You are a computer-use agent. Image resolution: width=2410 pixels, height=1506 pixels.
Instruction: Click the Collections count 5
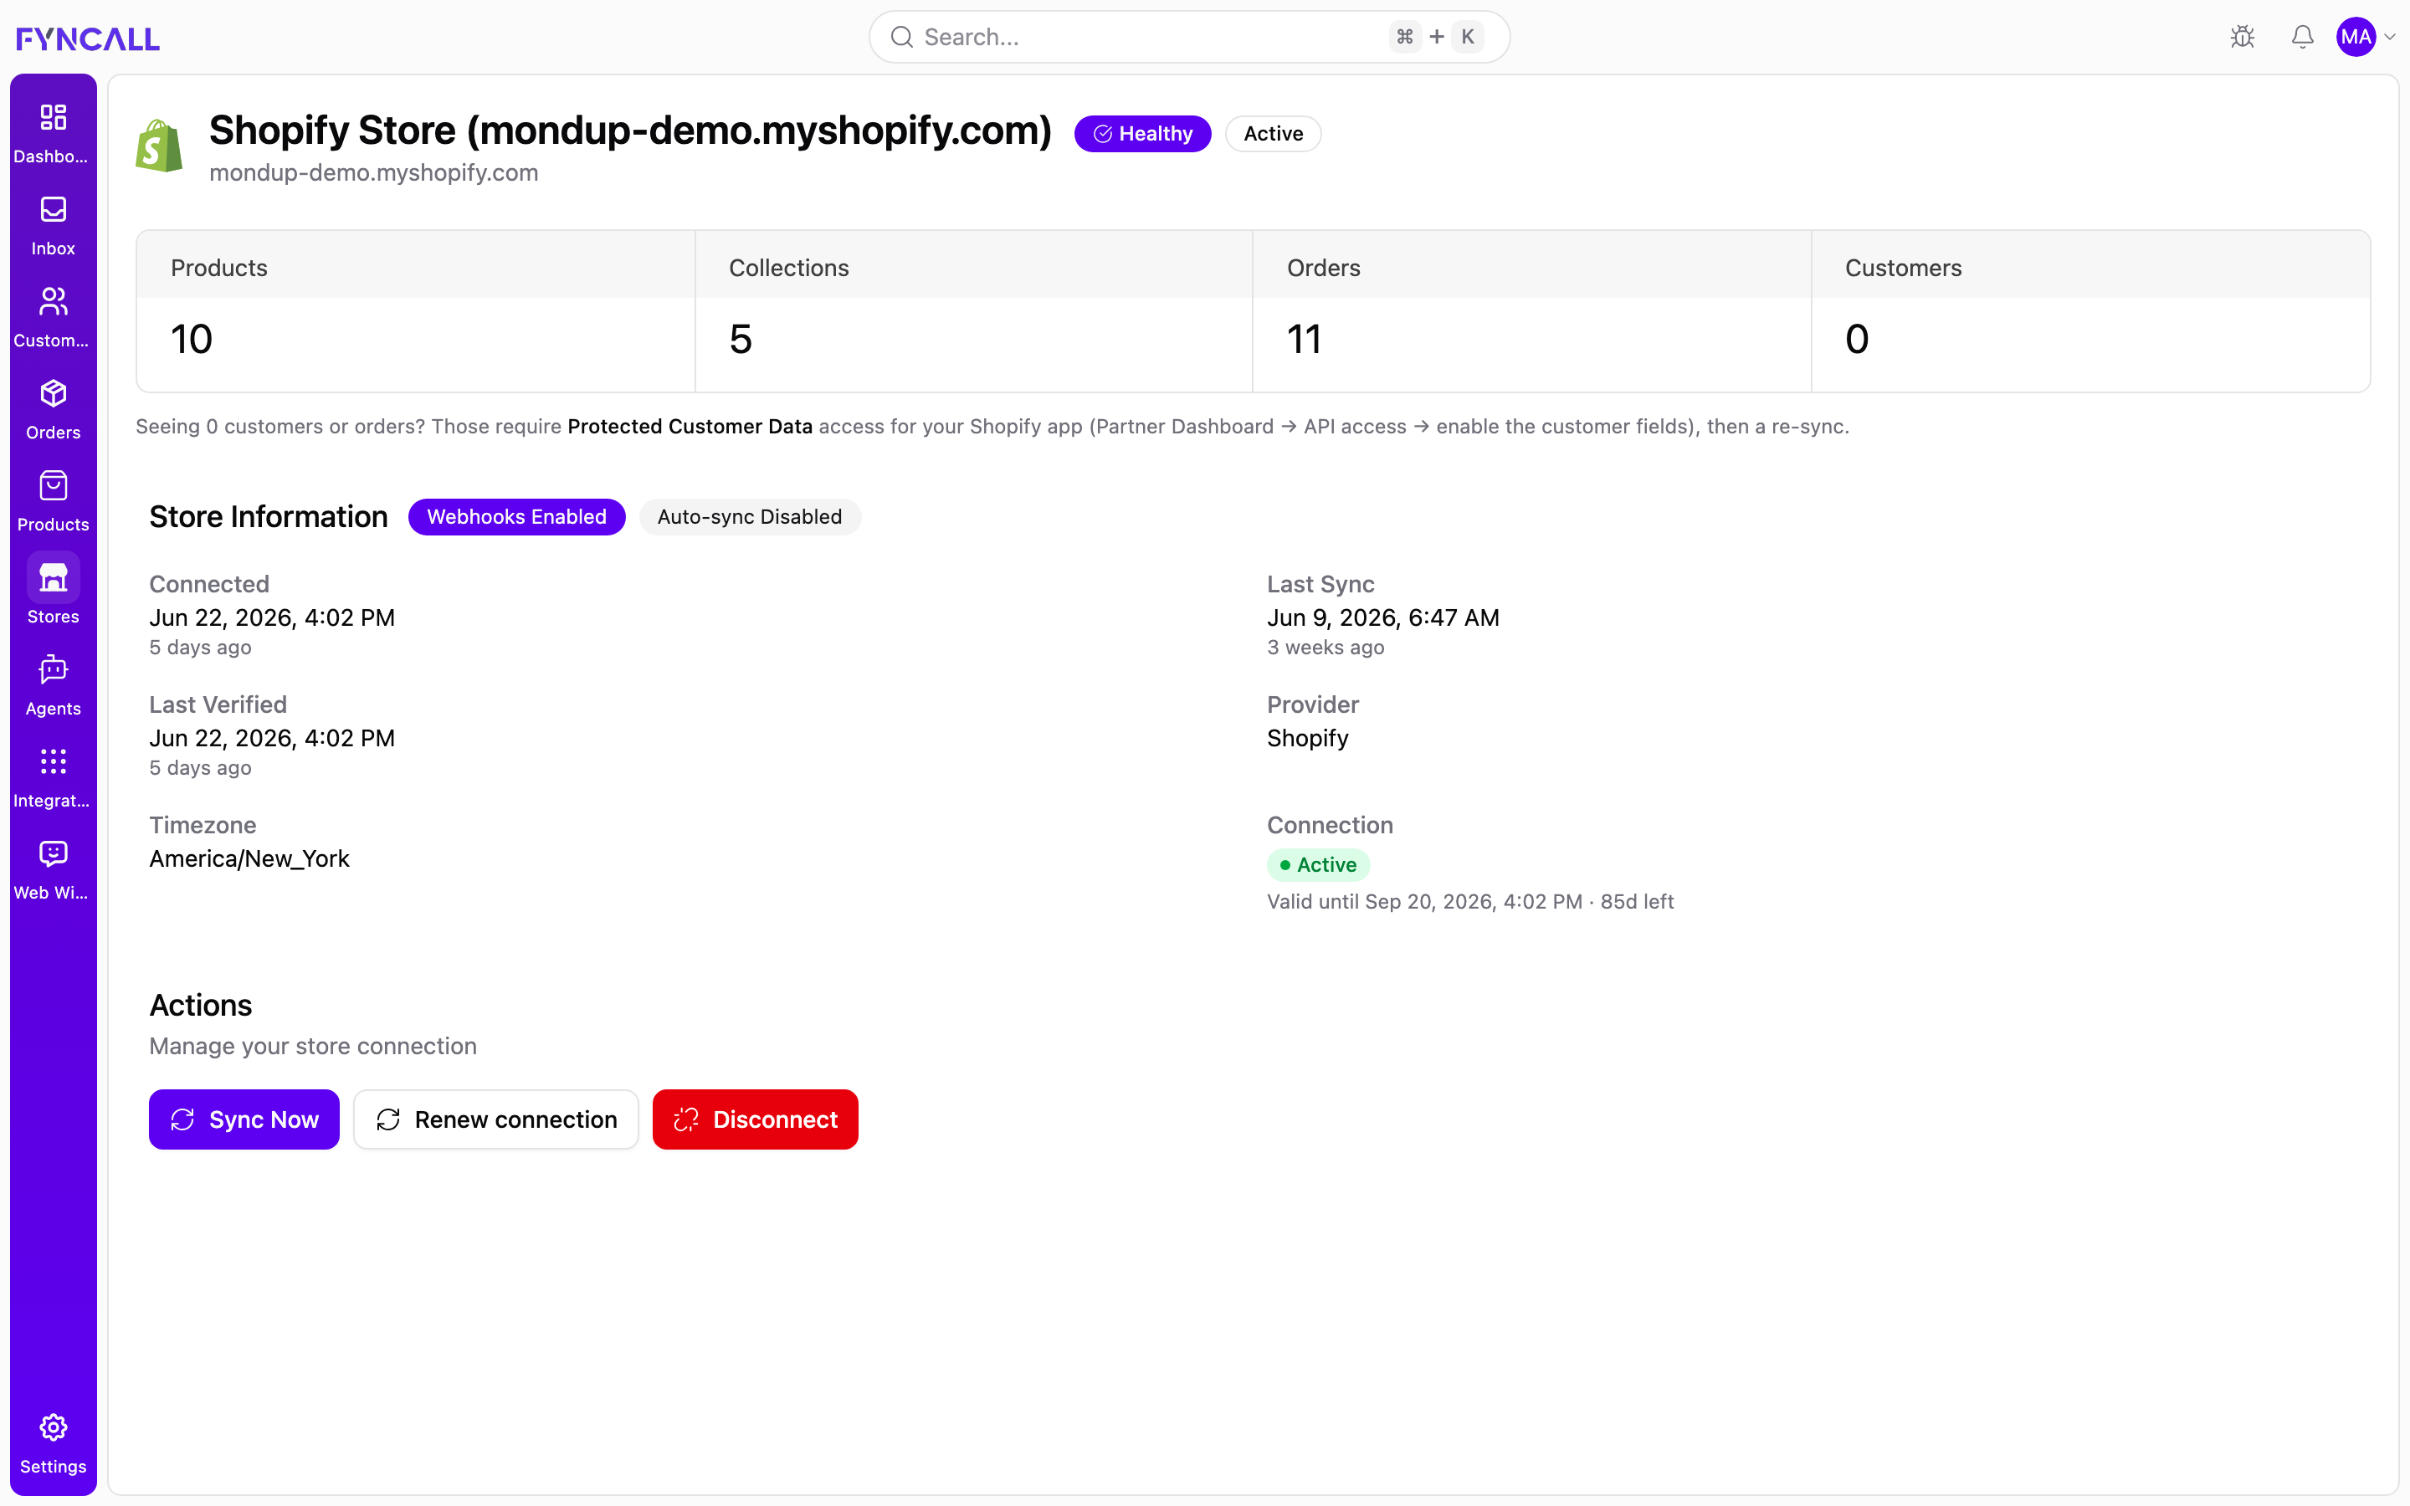pyautogui.click(x=740, y=339)
